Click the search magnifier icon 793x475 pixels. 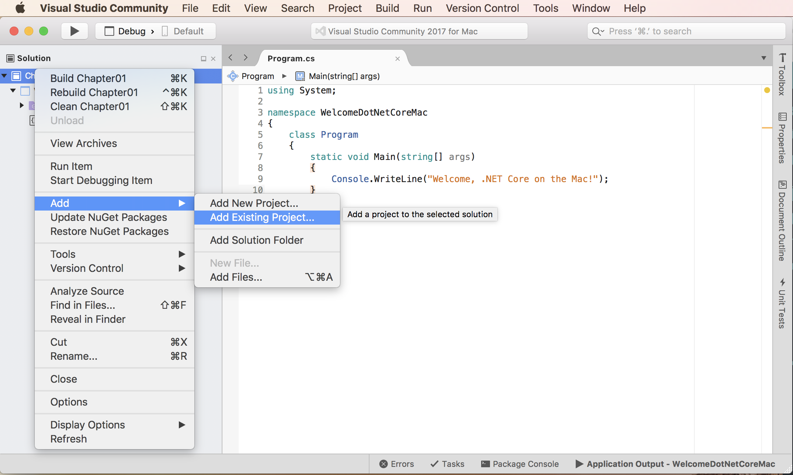(598, 31)
